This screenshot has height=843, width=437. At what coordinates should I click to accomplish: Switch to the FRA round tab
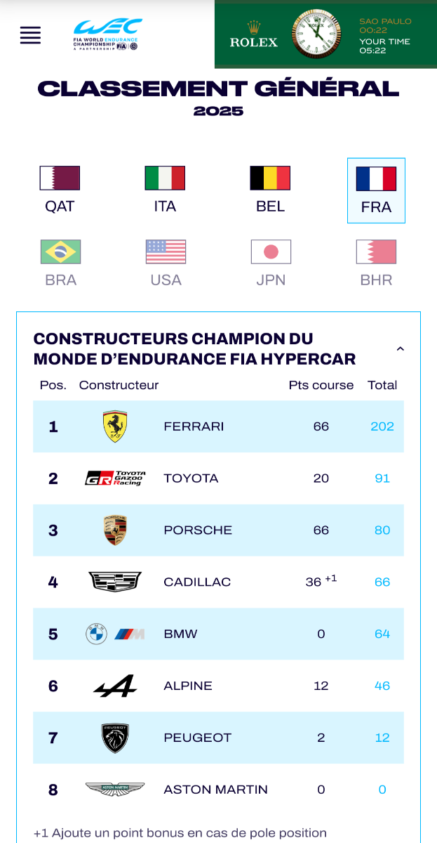point(376,190)
